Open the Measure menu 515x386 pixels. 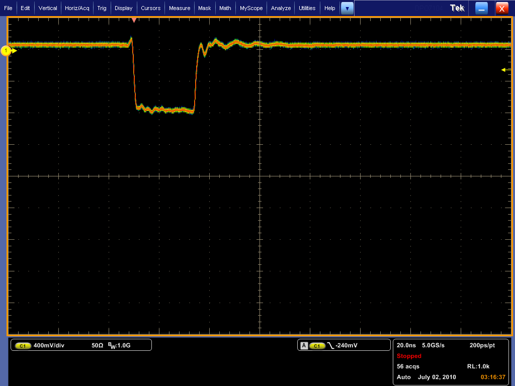pos(180,8)
